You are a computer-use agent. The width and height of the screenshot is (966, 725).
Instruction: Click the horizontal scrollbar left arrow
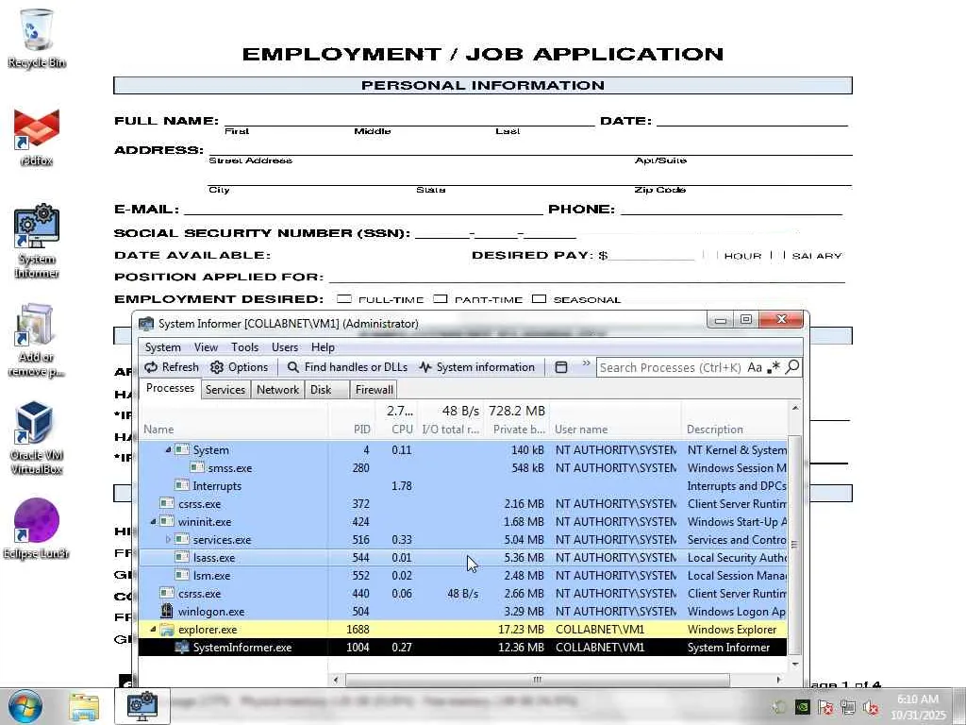[336, 680]
